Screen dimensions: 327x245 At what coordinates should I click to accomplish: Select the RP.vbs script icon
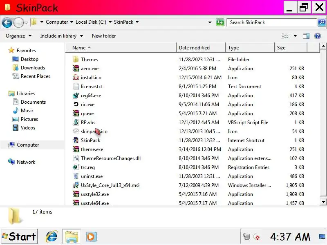76,122
